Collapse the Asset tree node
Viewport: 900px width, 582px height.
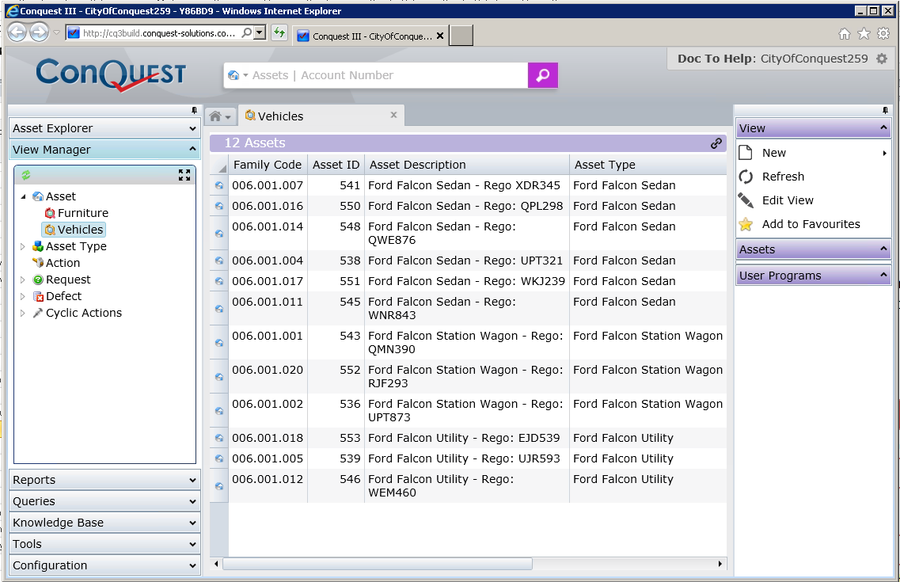[23, 197]
